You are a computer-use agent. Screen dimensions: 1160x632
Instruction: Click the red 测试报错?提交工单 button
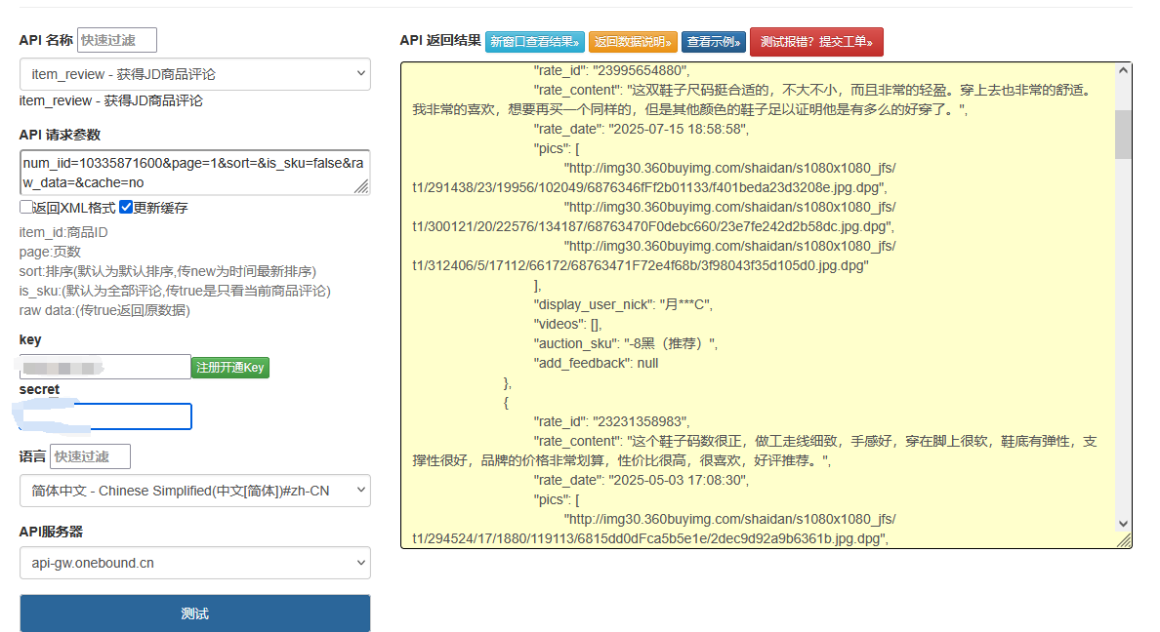coord(816,41)
